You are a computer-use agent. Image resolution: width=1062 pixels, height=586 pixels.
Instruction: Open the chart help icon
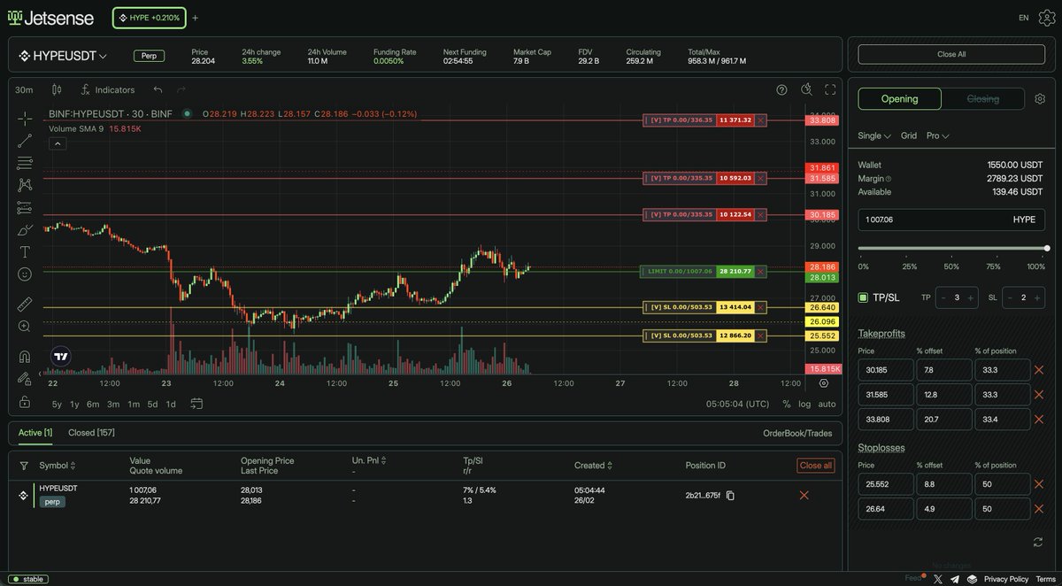point(781,89)
